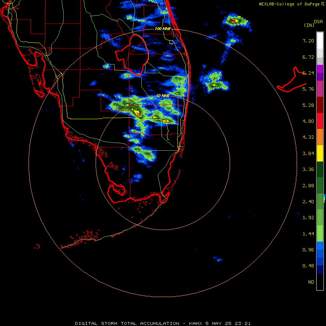Click the Lake Okeechobee outline on the map
The height and width of the screenshot is (326, 326).
[132, 55]
